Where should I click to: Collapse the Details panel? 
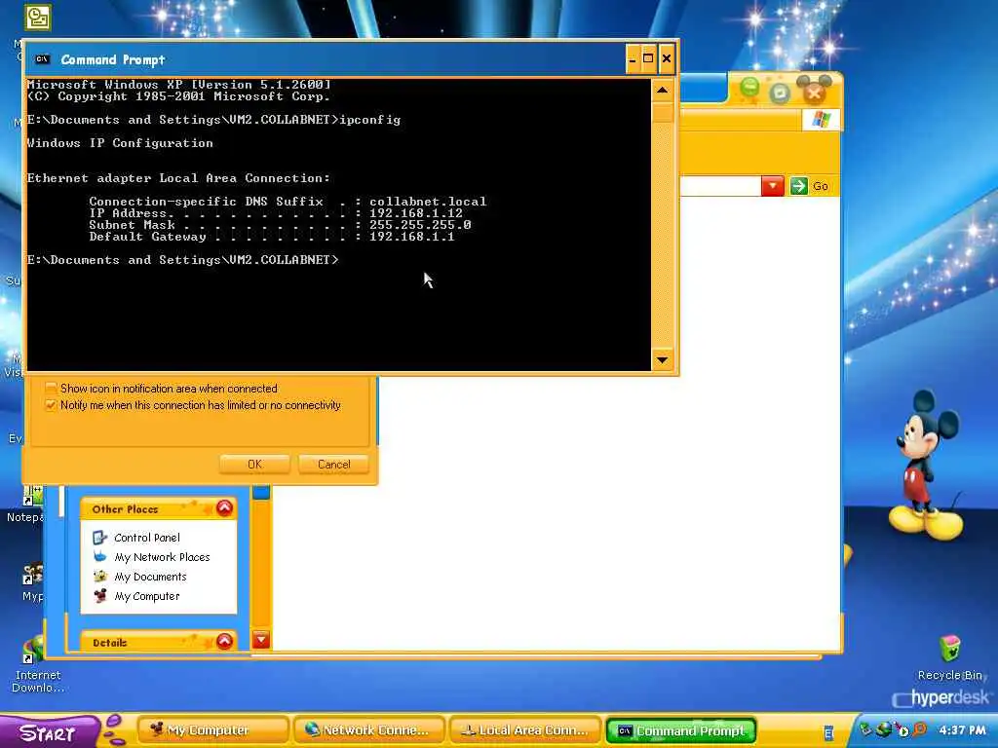tap(224, 641)
